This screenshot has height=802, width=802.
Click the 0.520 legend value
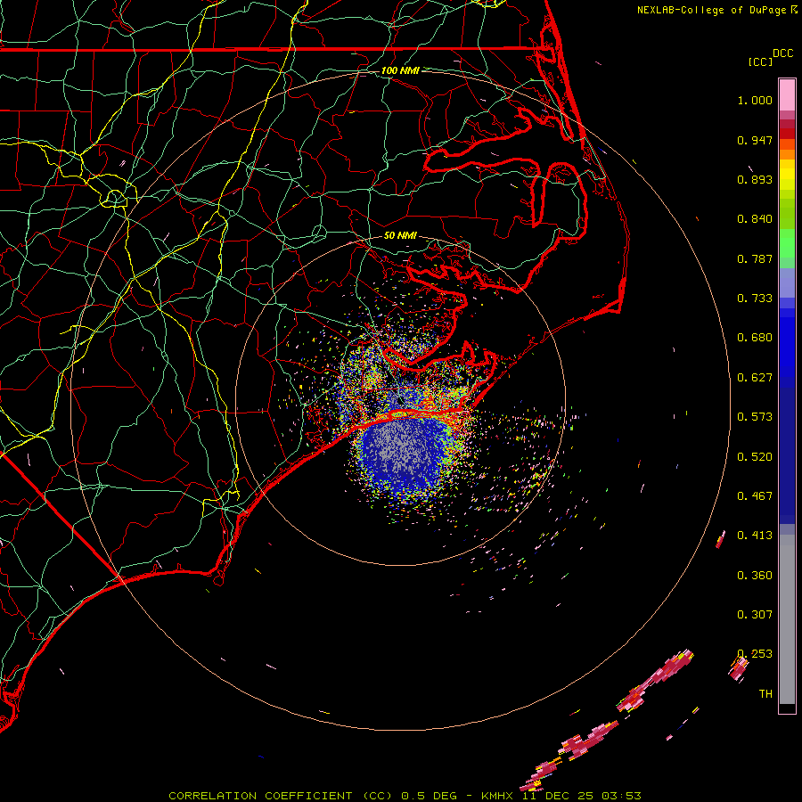[755, 457]
